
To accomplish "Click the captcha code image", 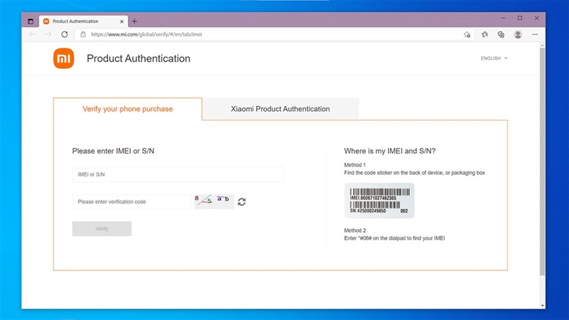I will tap(214, 201).
